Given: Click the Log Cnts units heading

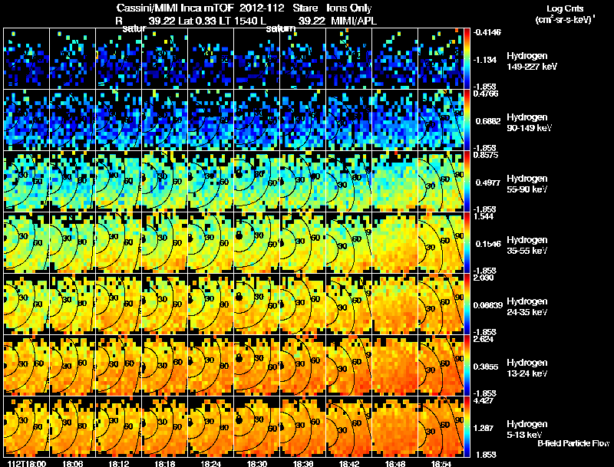Looking at the screenshot, I should tap(565, 14).
